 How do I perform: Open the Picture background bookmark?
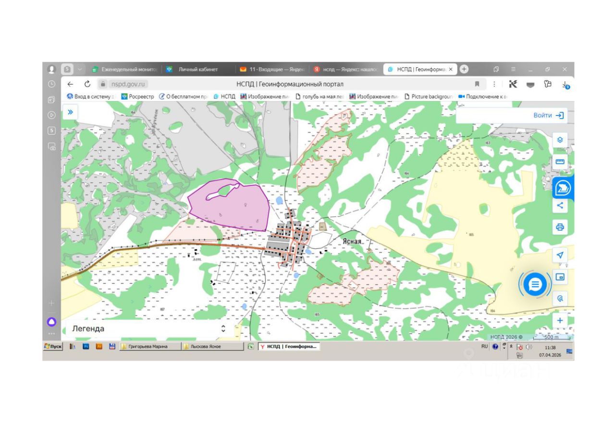pos(429,96)
